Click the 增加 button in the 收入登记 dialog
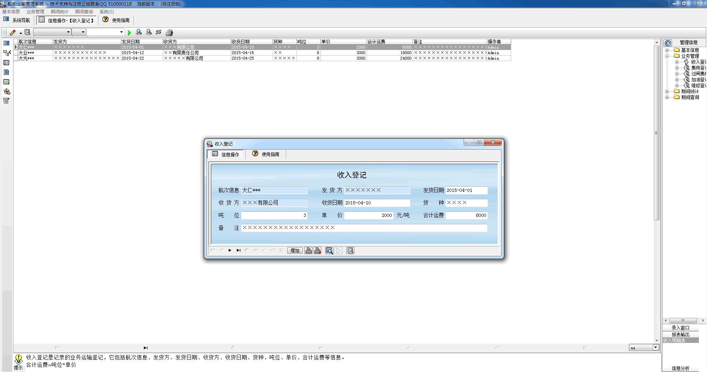Viewport: 707px width, 372px height. (x=295, y=250)
